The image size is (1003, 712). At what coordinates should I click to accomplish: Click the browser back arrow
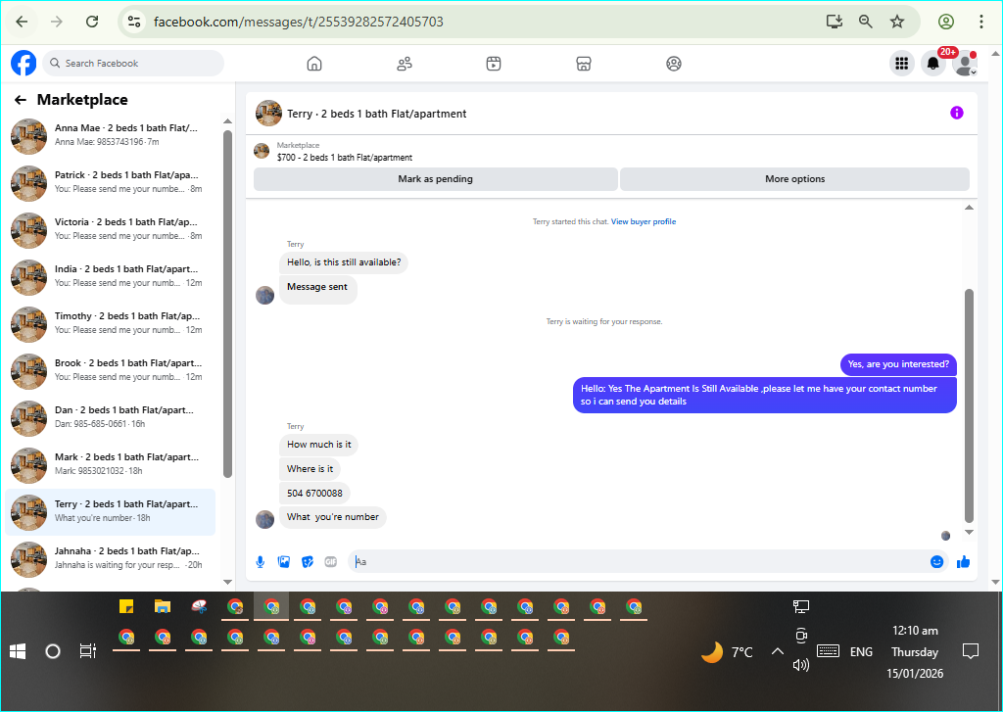pyautogui.click(x=22, y=22)
